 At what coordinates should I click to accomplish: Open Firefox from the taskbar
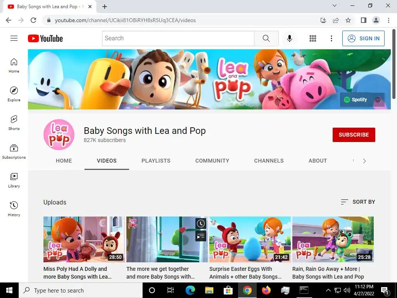coord(266,290)
